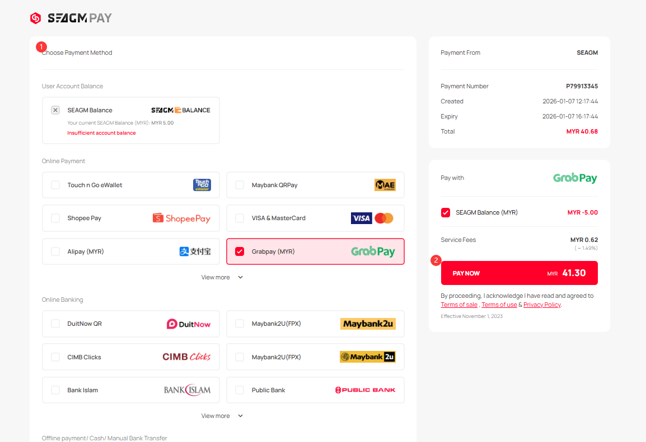
Task: Choose the Alipay logo
Action: (x=195, y=251)
